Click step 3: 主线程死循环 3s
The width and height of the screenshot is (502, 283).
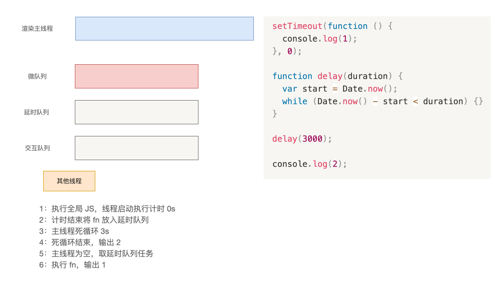tap(74, 231)
